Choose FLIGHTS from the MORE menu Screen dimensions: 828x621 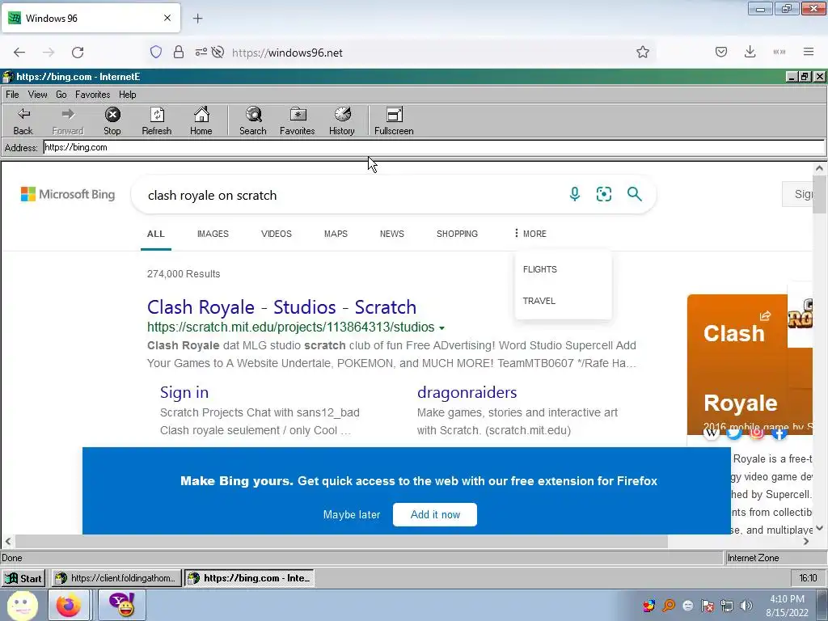(x=539, y=269)
